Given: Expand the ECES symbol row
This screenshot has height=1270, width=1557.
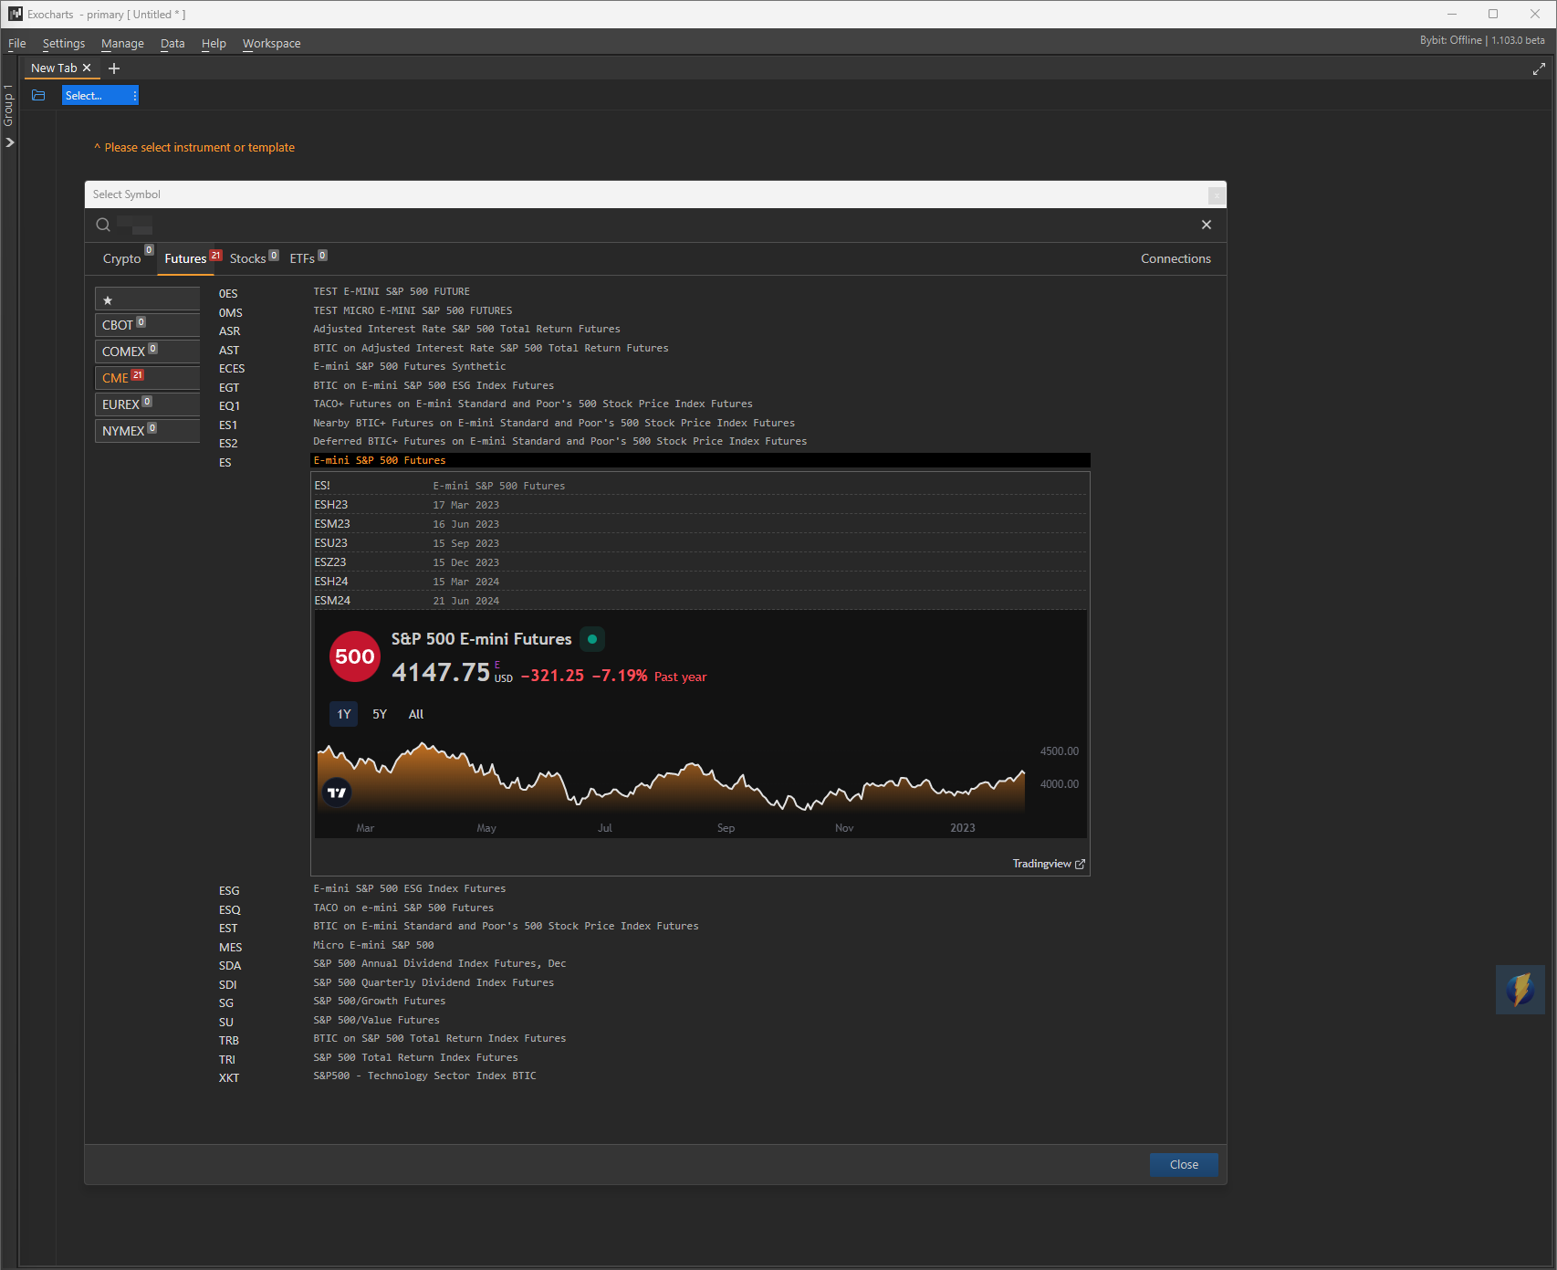Looking at the screenshot, I should point(653,367).
